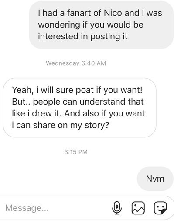
Task: Click the misspelled word "poat" in the reply
Action: pos(85,90)
